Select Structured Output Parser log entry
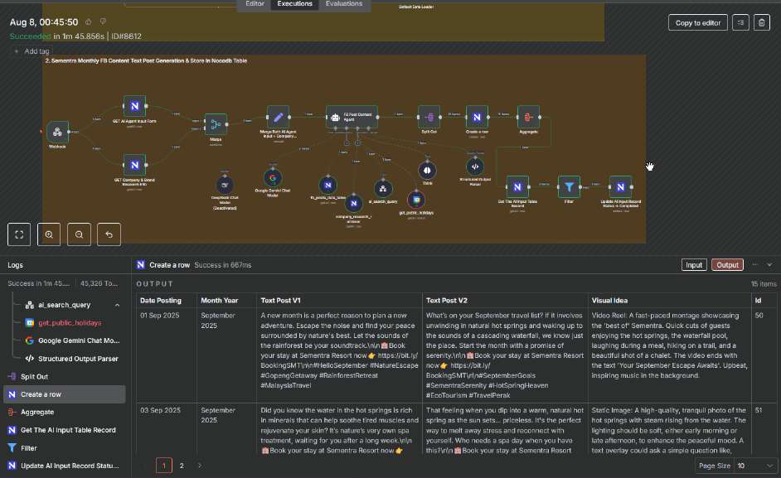 tap(78, 359)
